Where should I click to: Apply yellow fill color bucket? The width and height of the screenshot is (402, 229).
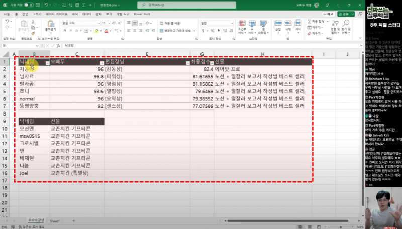point(96,31)
